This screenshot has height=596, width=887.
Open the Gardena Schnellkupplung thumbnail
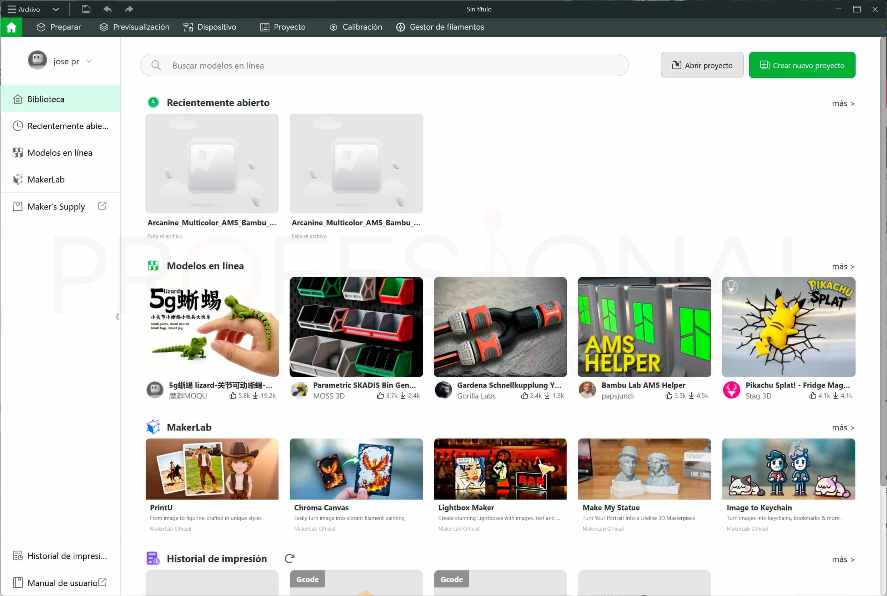(x=500, y=326)
